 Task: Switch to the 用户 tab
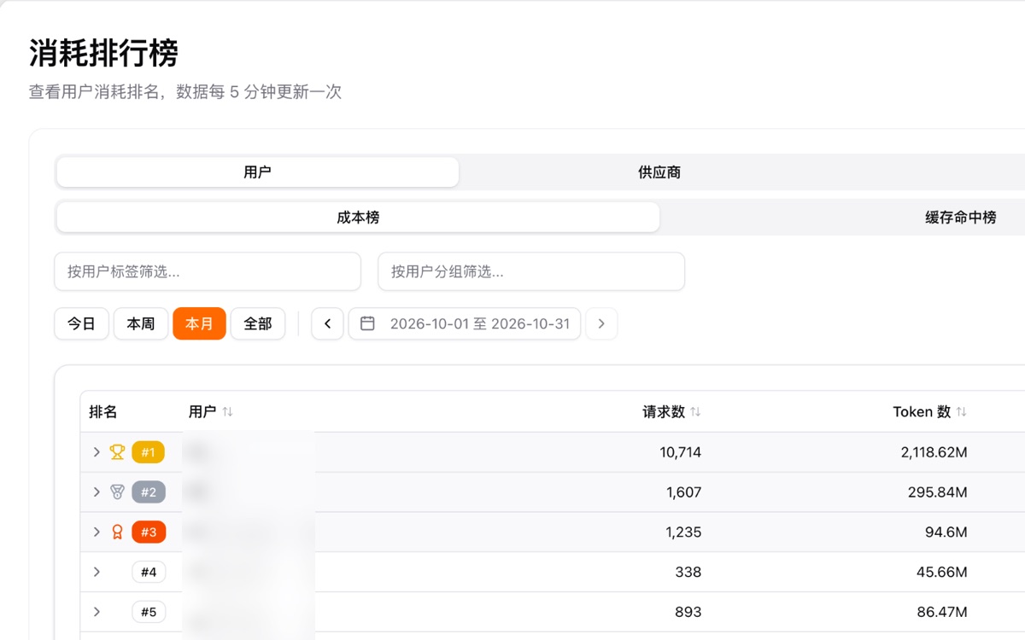click(x=257, y=172)
